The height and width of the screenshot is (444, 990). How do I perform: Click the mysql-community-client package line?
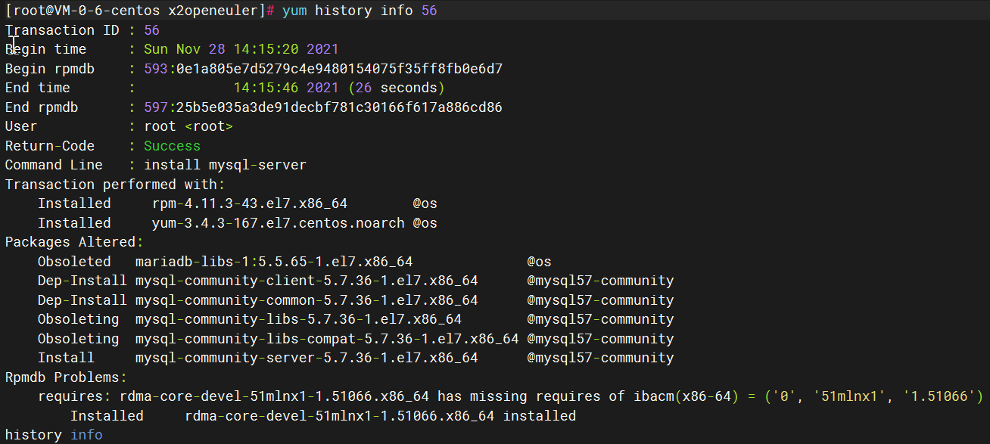tap(307, 281)
